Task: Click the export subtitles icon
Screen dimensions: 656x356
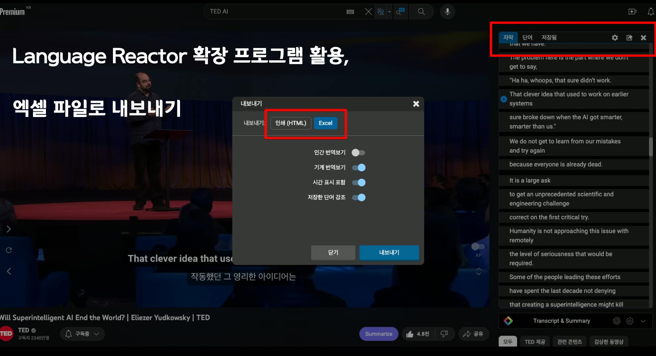Action: [629, 37]
